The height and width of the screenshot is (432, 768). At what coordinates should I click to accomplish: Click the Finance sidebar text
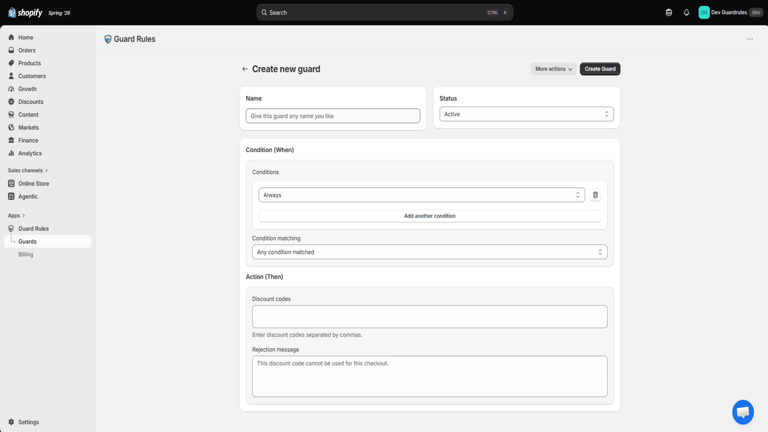pyautogui.click(x=28, y=140)
